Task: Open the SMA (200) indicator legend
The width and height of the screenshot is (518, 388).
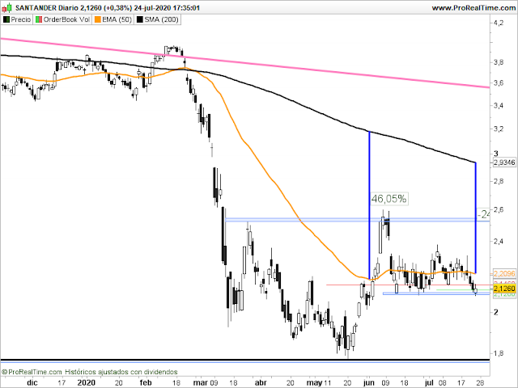Action: click(x=158, y=19)
